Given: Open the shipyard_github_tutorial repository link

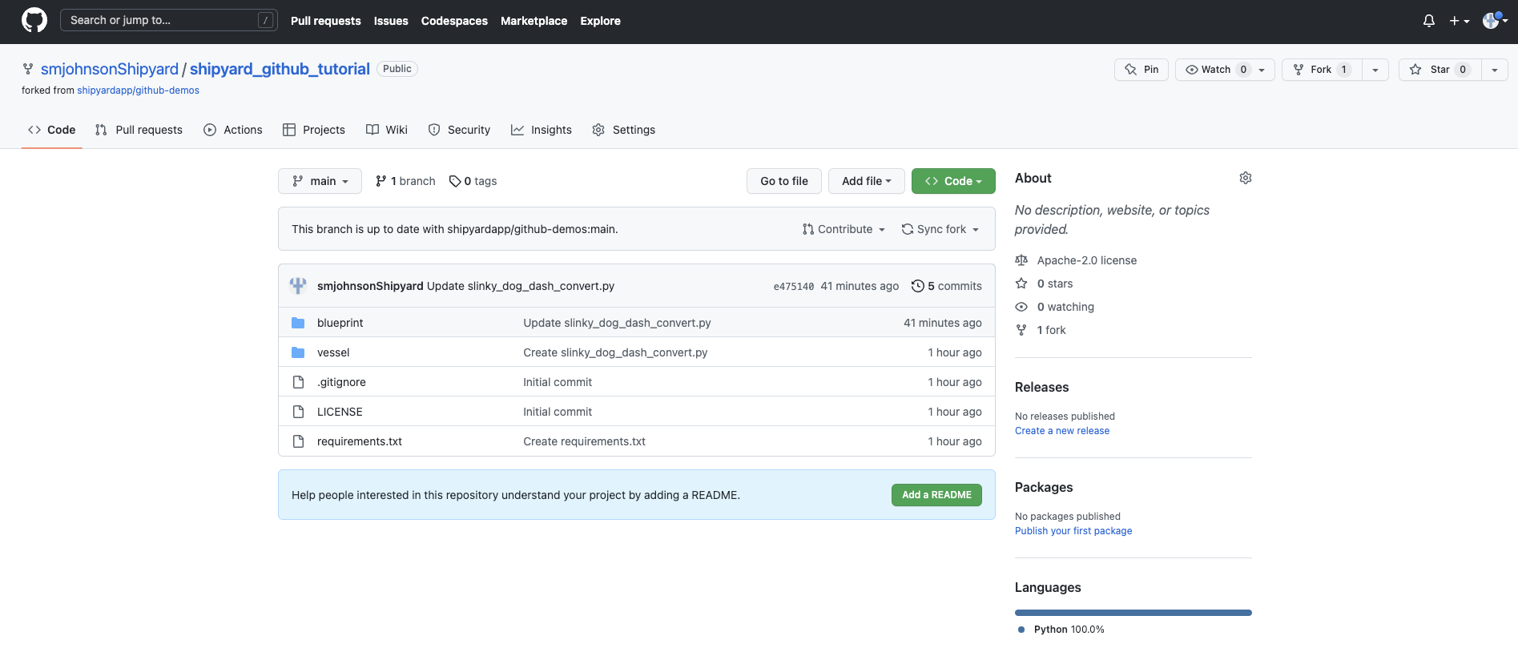Looking at the screenshot, I should tap(280, 69).
